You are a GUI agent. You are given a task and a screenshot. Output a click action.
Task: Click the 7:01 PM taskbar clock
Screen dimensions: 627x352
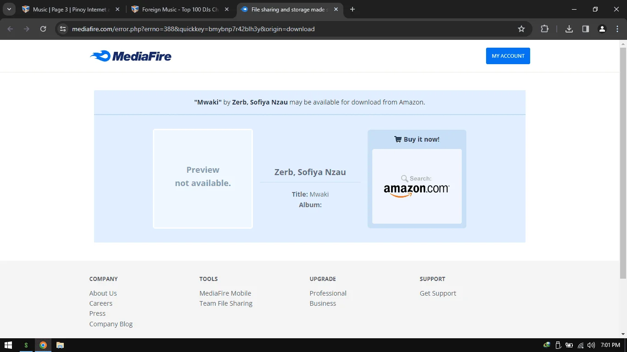point(610,345)
